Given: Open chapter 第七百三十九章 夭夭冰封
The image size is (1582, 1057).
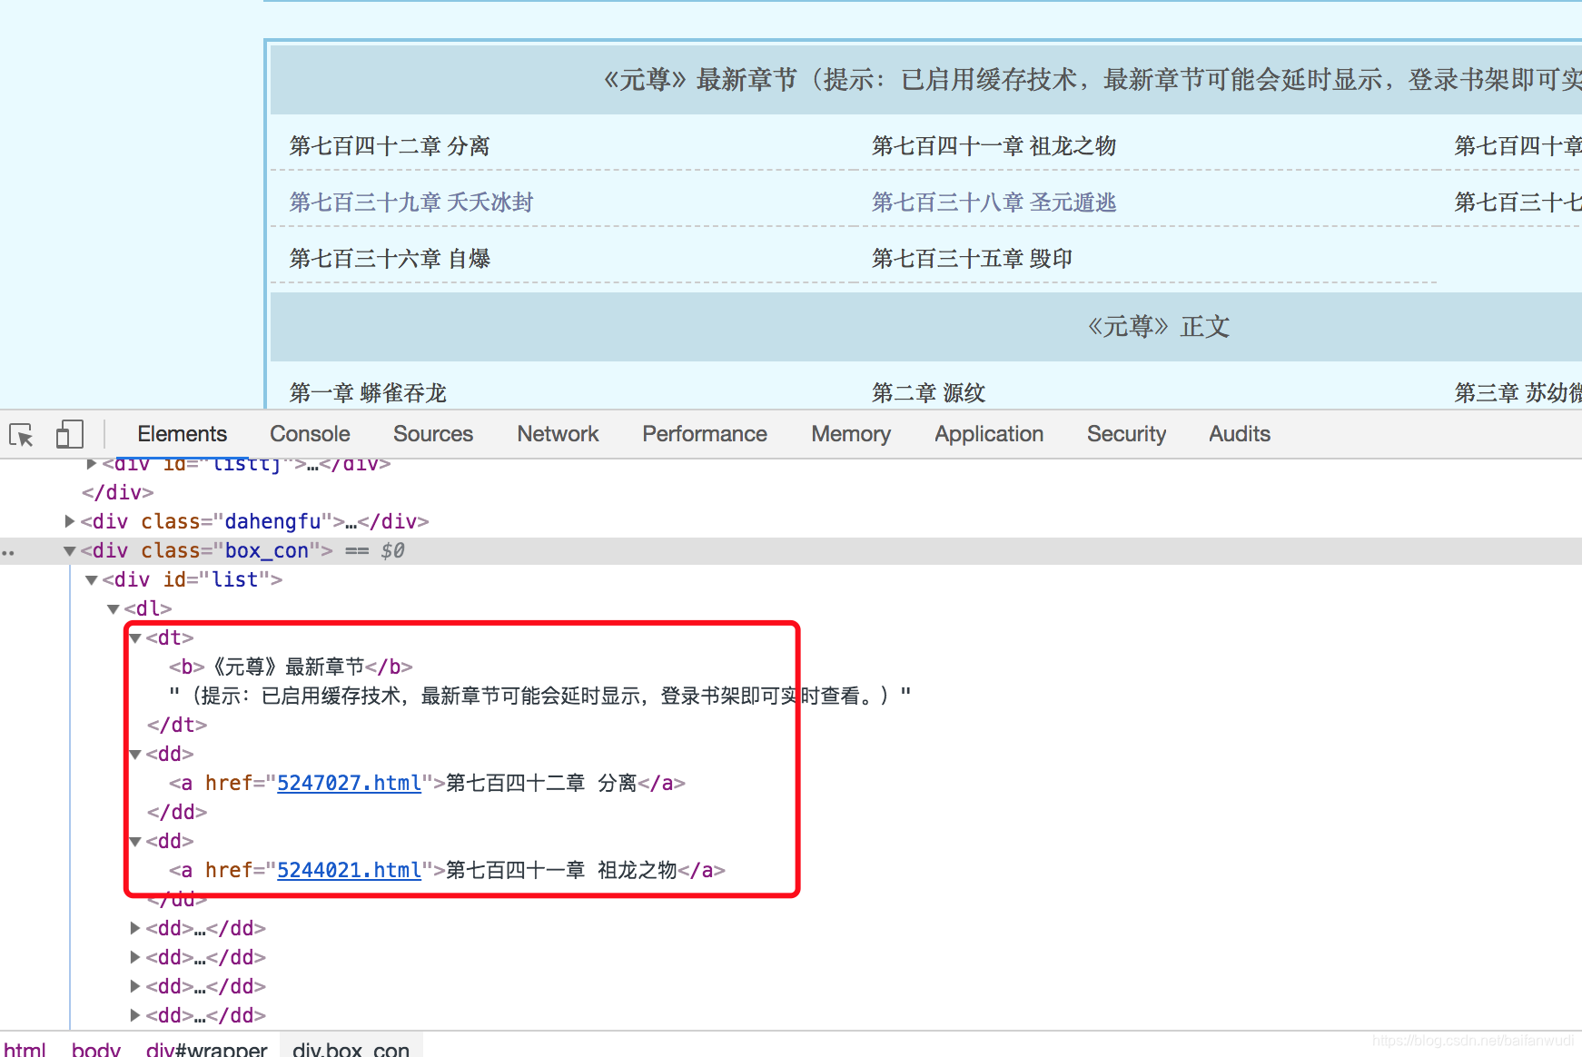Looking at the screenshot, I should click(411, 203).
